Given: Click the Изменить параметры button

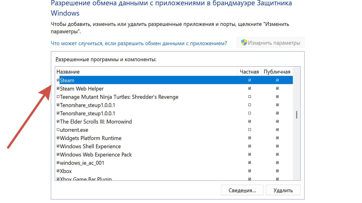Looking at the screenshot, I should (270, 43).
